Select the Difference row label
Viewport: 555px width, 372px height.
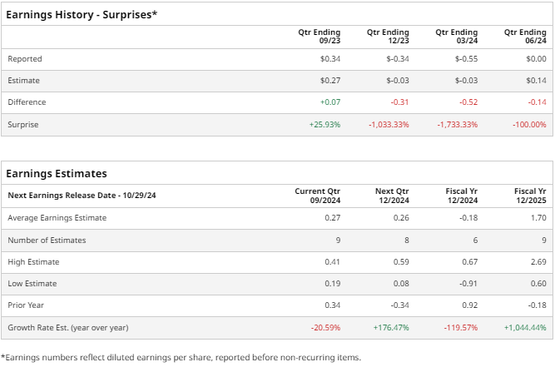27,102
